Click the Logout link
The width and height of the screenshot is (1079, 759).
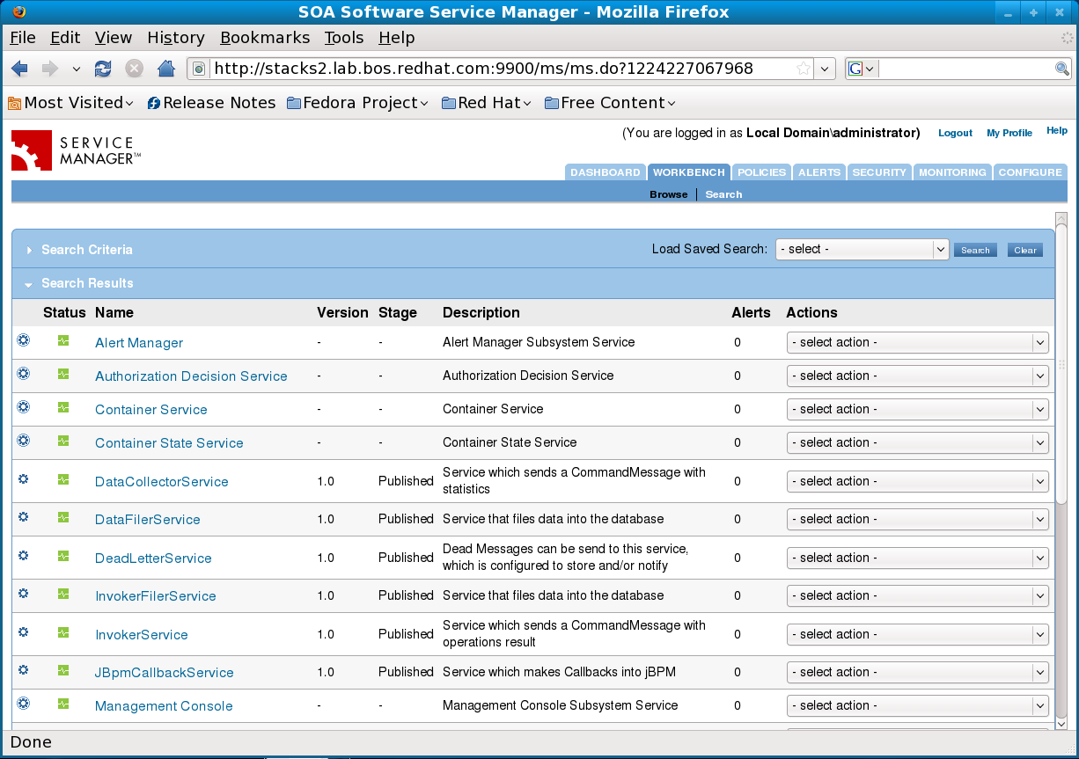955,133
